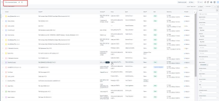Open the notifications bell icon

click(205, 2)
